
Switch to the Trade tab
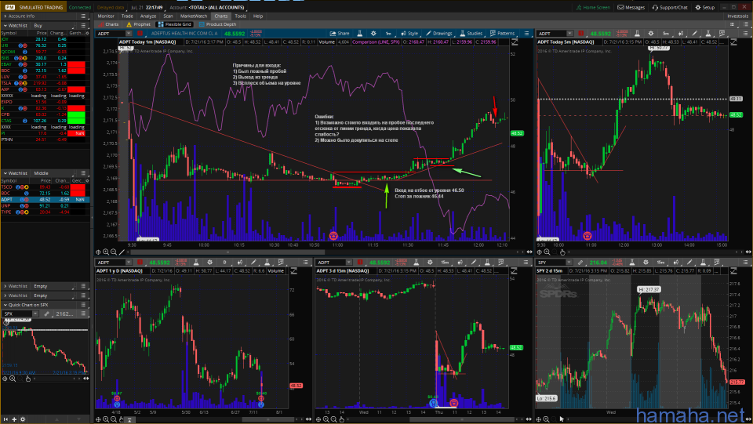pos(127,16)
